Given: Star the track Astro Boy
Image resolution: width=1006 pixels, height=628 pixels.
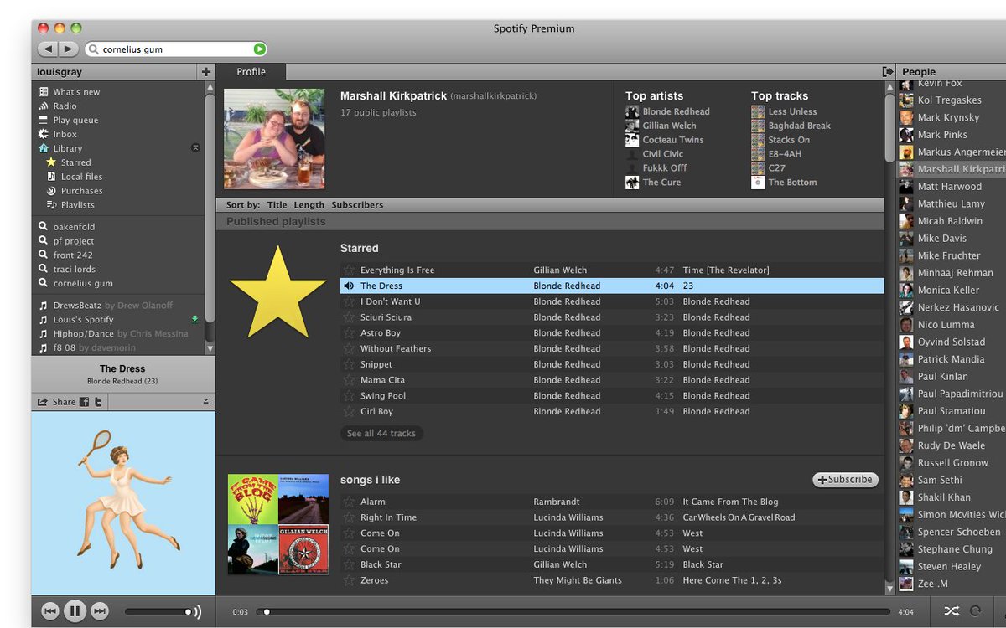Looking at the screenshot, I should [349, 333].
